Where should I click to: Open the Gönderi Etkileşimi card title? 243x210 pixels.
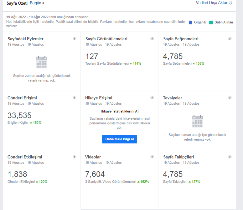[x=25, y=157]
